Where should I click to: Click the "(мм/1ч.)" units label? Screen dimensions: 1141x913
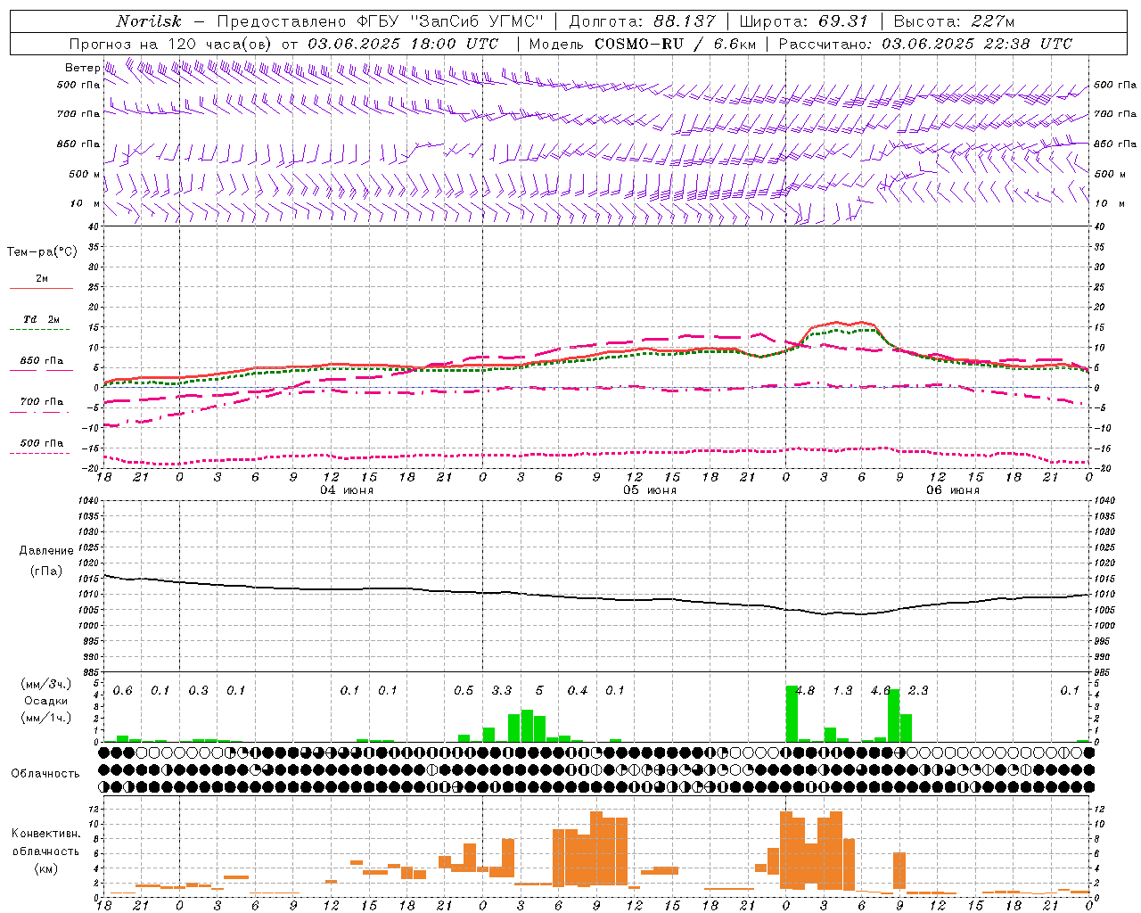[45, 718]
